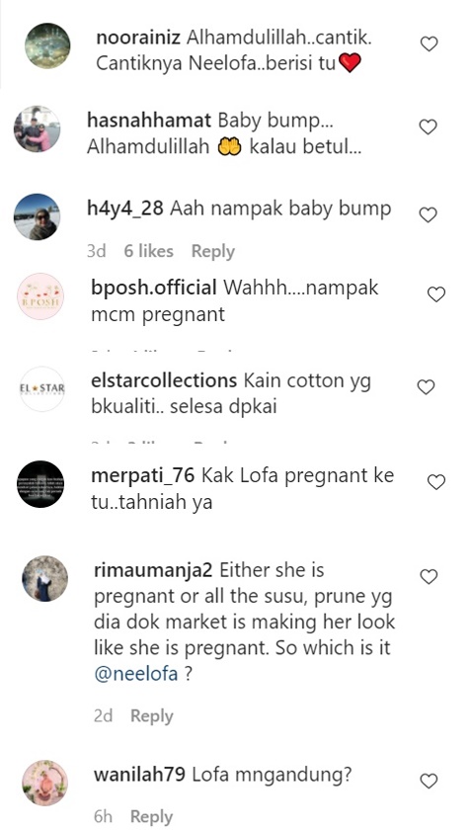
Task: Open noorainiz's profile picture
Action: click(x=47, y=45)
